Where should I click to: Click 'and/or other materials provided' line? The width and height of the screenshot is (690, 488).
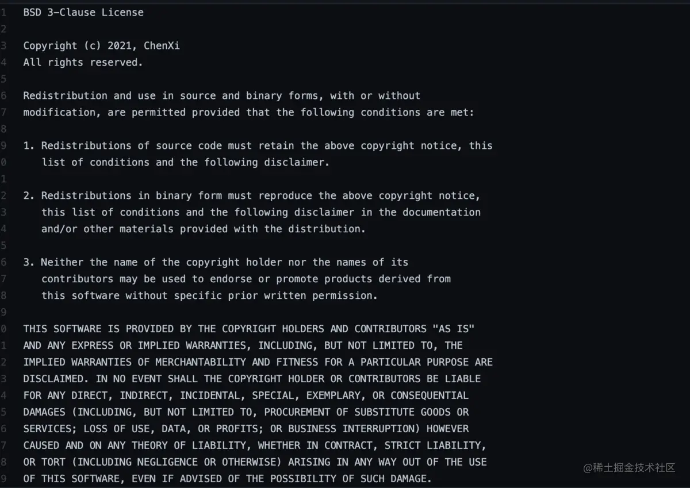pyautogui.click(x=203, y=229)
